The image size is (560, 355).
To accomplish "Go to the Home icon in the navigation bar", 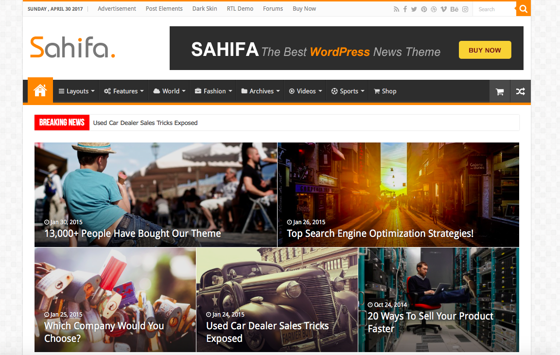I will (x=40, y=91).
